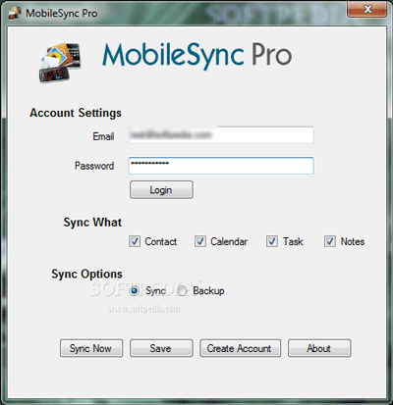Click the Sync What heading
The width and height of the screenshot is (393, 405).
click(x=92, y=223)
